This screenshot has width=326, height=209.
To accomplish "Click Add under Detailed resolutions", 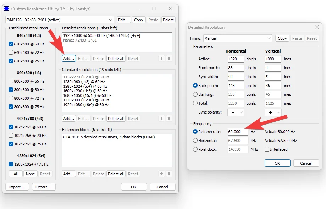I will tap(68, 58).
